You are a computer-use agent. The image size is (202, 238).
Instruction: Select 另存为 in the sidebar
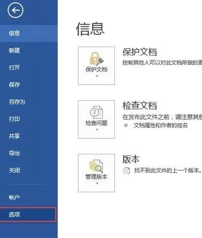pyautogui.click(x=29, y=102)
